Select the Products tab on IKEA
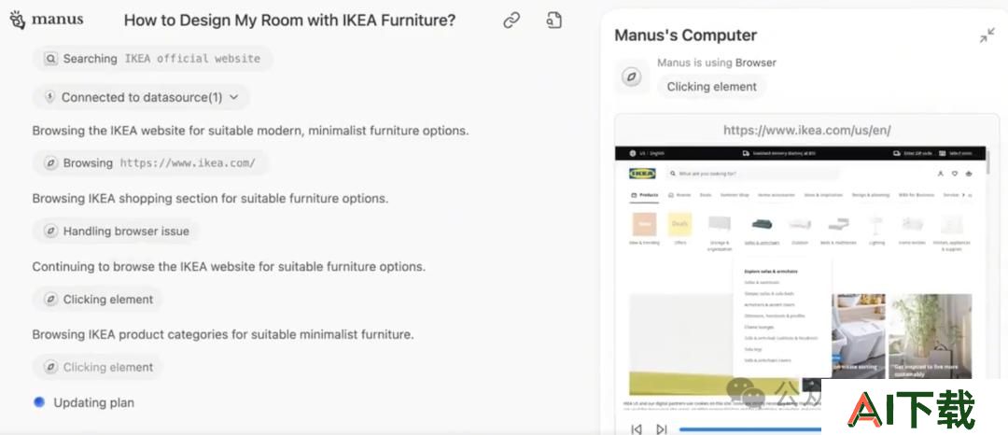 pyautogui.click(x=645, y=195)
